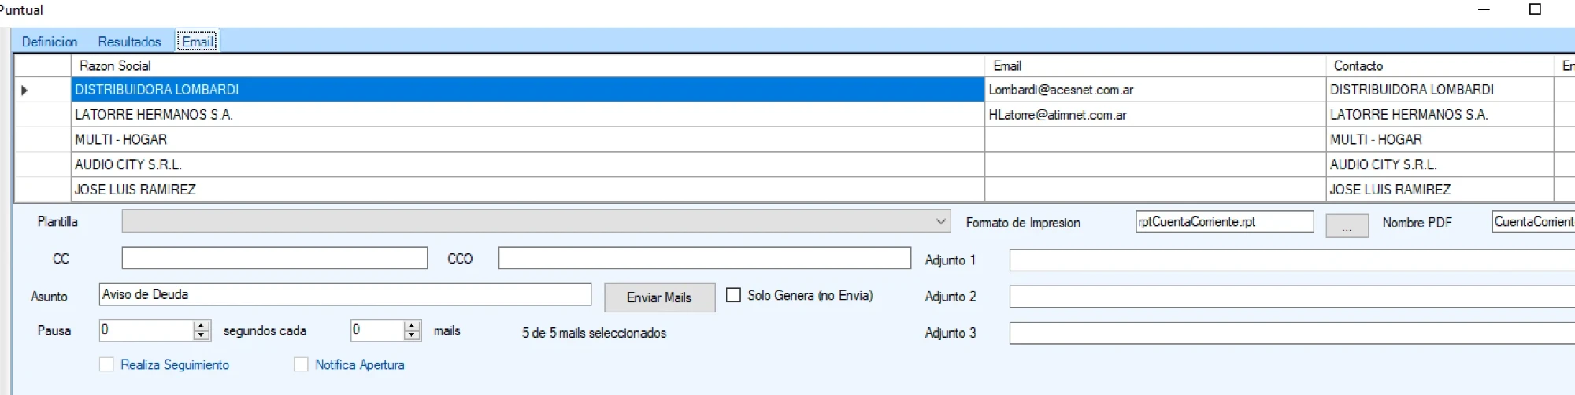Sort by Razon Social column header
1575x395 pixels.
[528, 66]
